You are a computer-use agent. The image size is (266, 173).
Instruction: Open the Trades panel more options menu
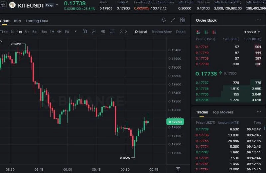click(259, 112)
